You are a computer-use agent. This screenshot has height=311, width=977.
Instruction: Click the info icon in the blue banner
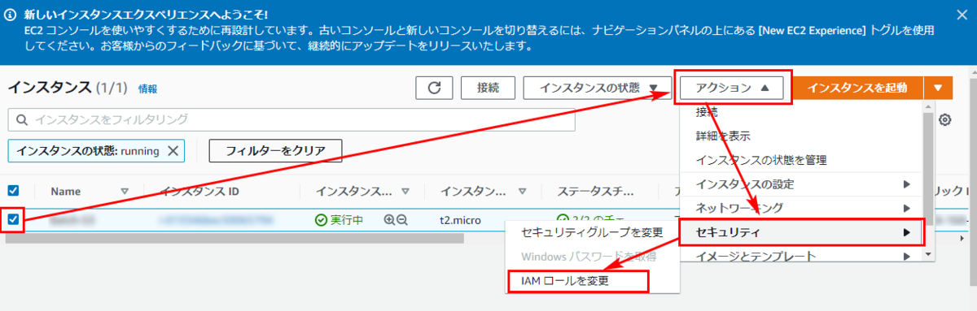tap(11, 15)
